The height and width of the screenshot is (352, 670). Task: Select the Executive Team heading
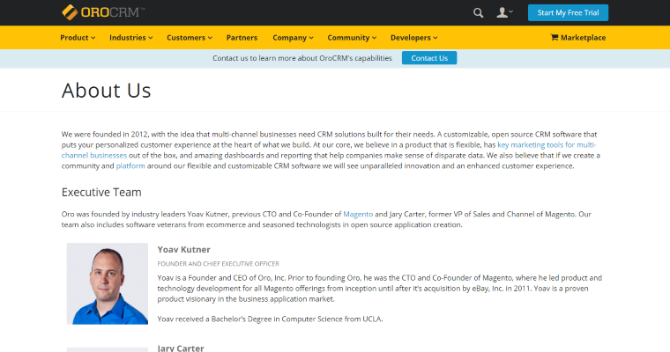(101, 193)
